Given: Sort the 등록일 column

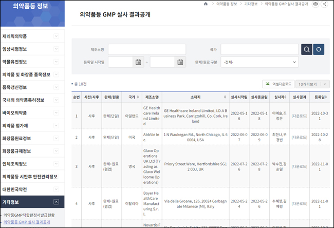Looking at the screenshot, I should point(326,97).
